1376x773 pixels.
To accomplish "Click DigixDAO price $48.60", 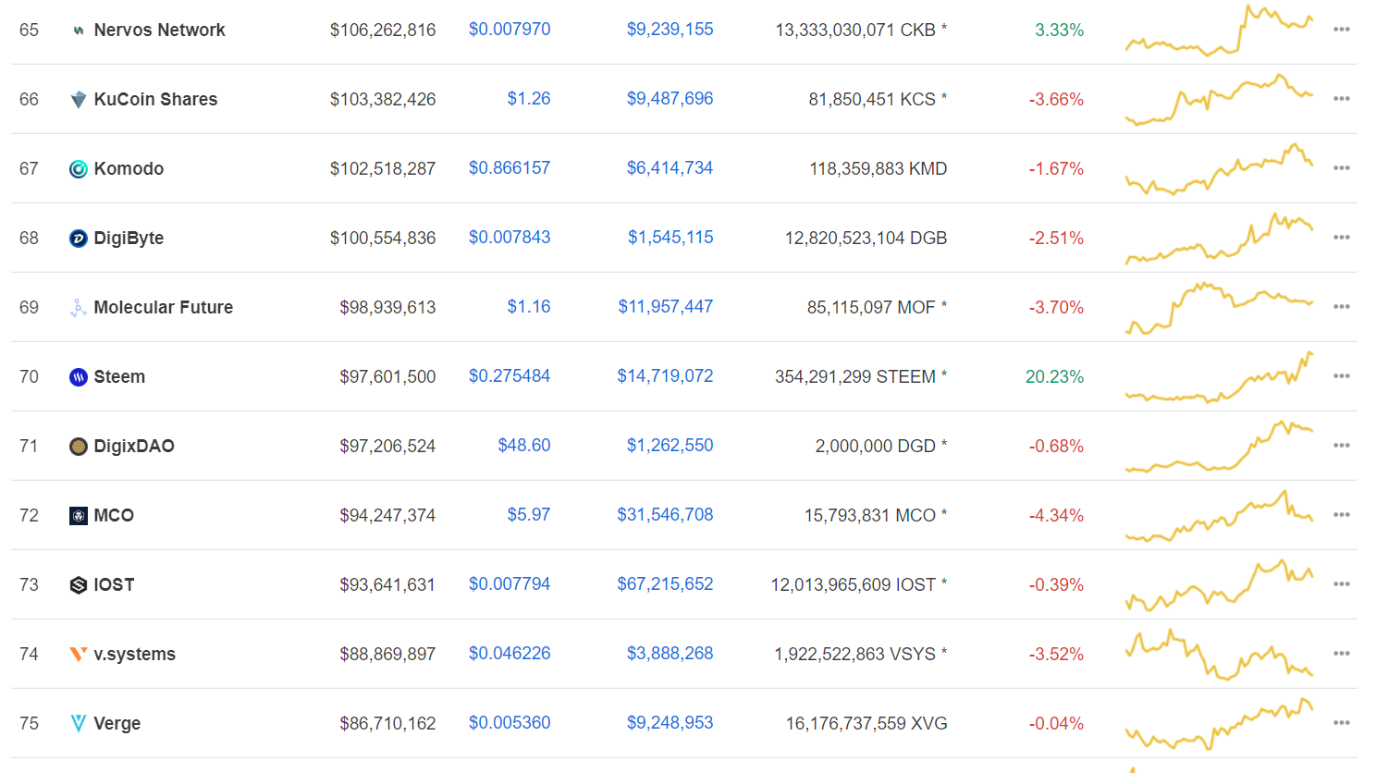I will (524, 445).
